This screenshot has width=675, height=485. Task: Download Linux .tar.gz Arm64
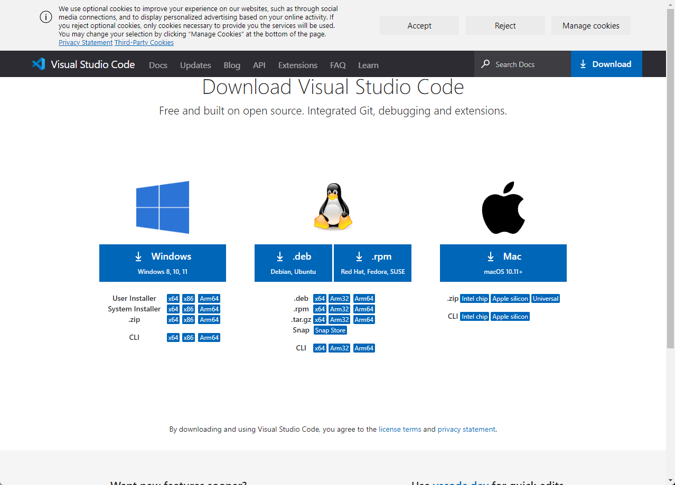364,320
